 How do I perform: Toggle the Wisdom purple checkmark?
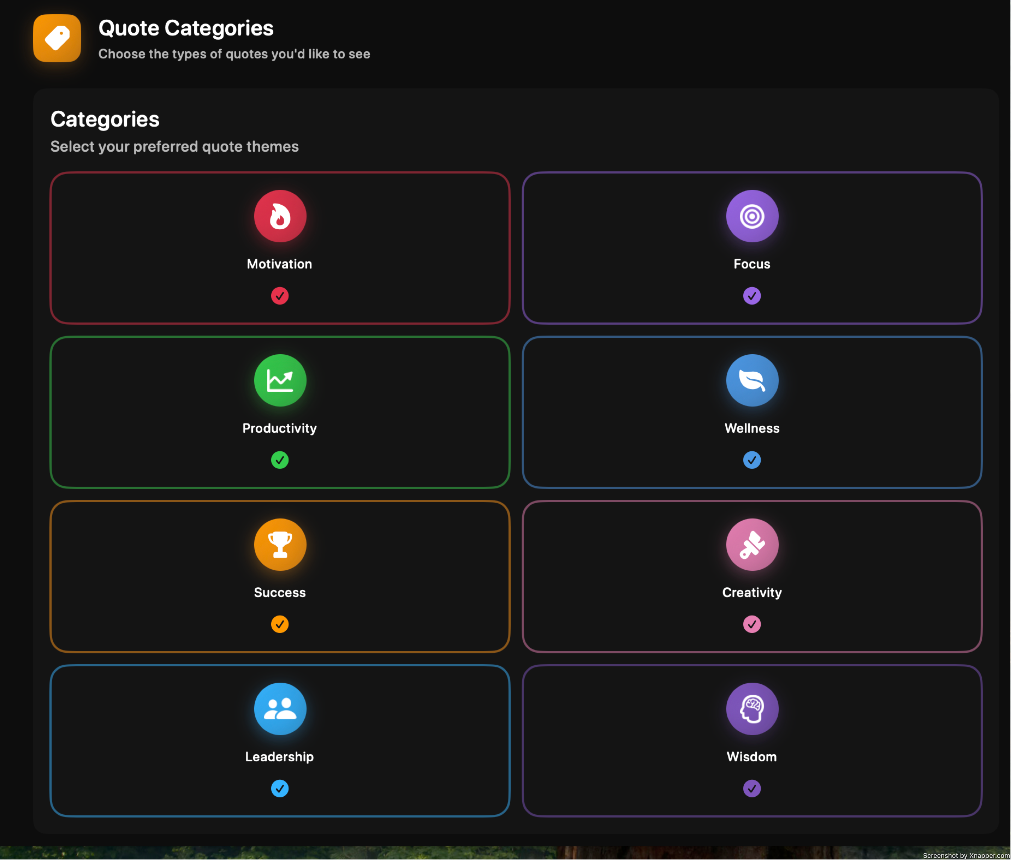751,788
